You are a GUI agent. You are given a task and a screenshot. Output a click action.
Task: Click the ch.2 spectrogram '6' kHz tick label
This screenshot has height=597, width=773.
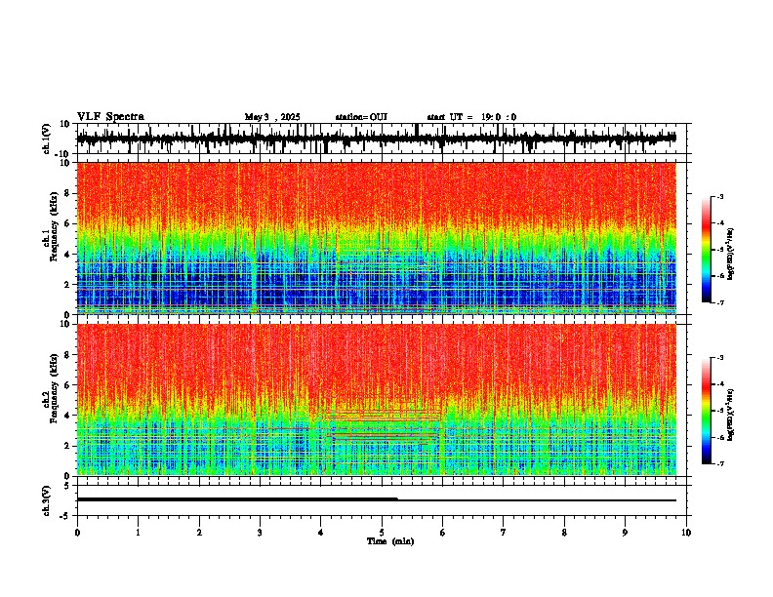point(68,385)
